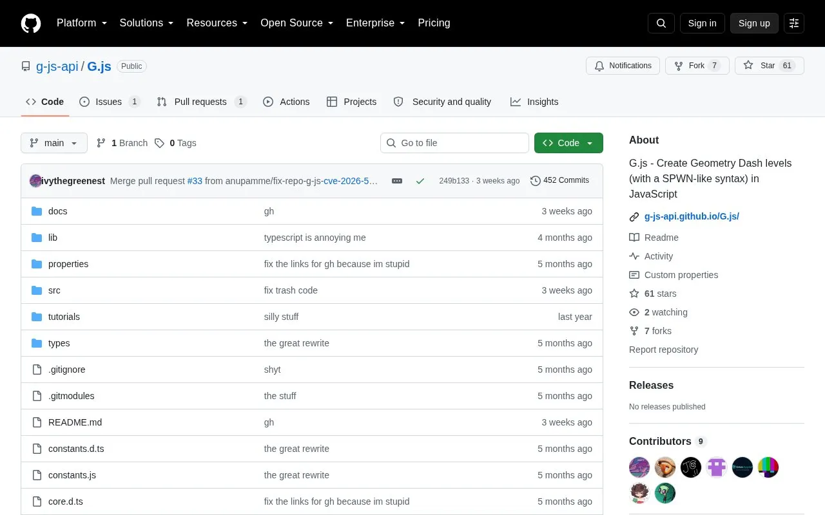This screenshot has width=825, height=515.
Task: Open the first contributor avatar
Action: tap(639, 467)
